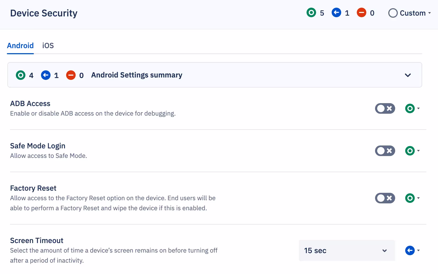Click ADB Access green status icon

410,108
